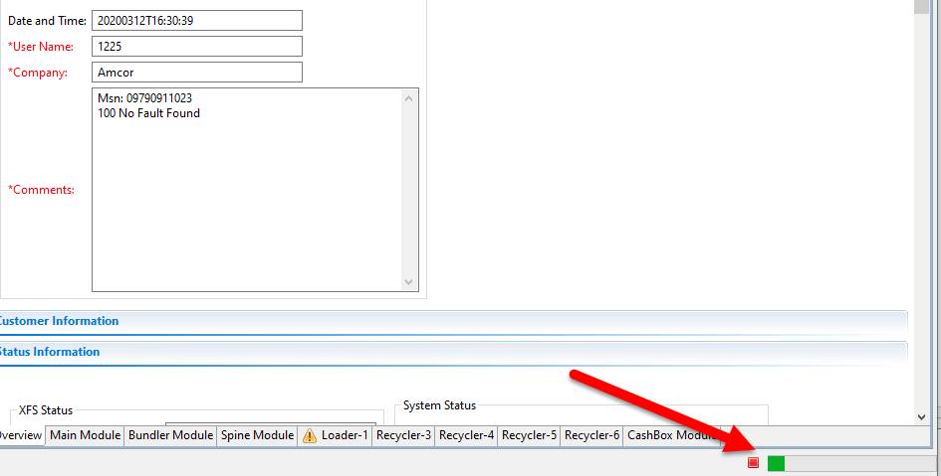Click the Comments box scroll-down arrow

[409, 282]
